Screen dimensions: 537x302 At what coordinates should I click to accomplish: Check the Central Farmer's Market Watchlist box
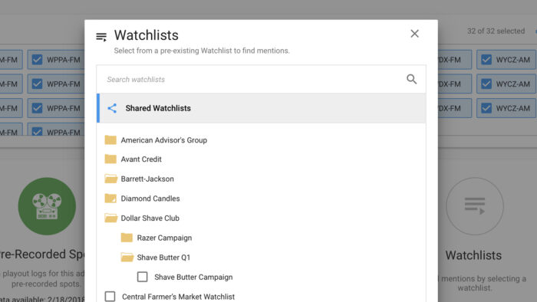(110, 296)
